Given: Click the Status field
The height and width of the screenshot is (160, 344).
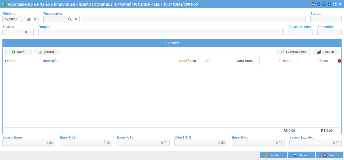Looking at the screenshot, I should pos(326,19).
